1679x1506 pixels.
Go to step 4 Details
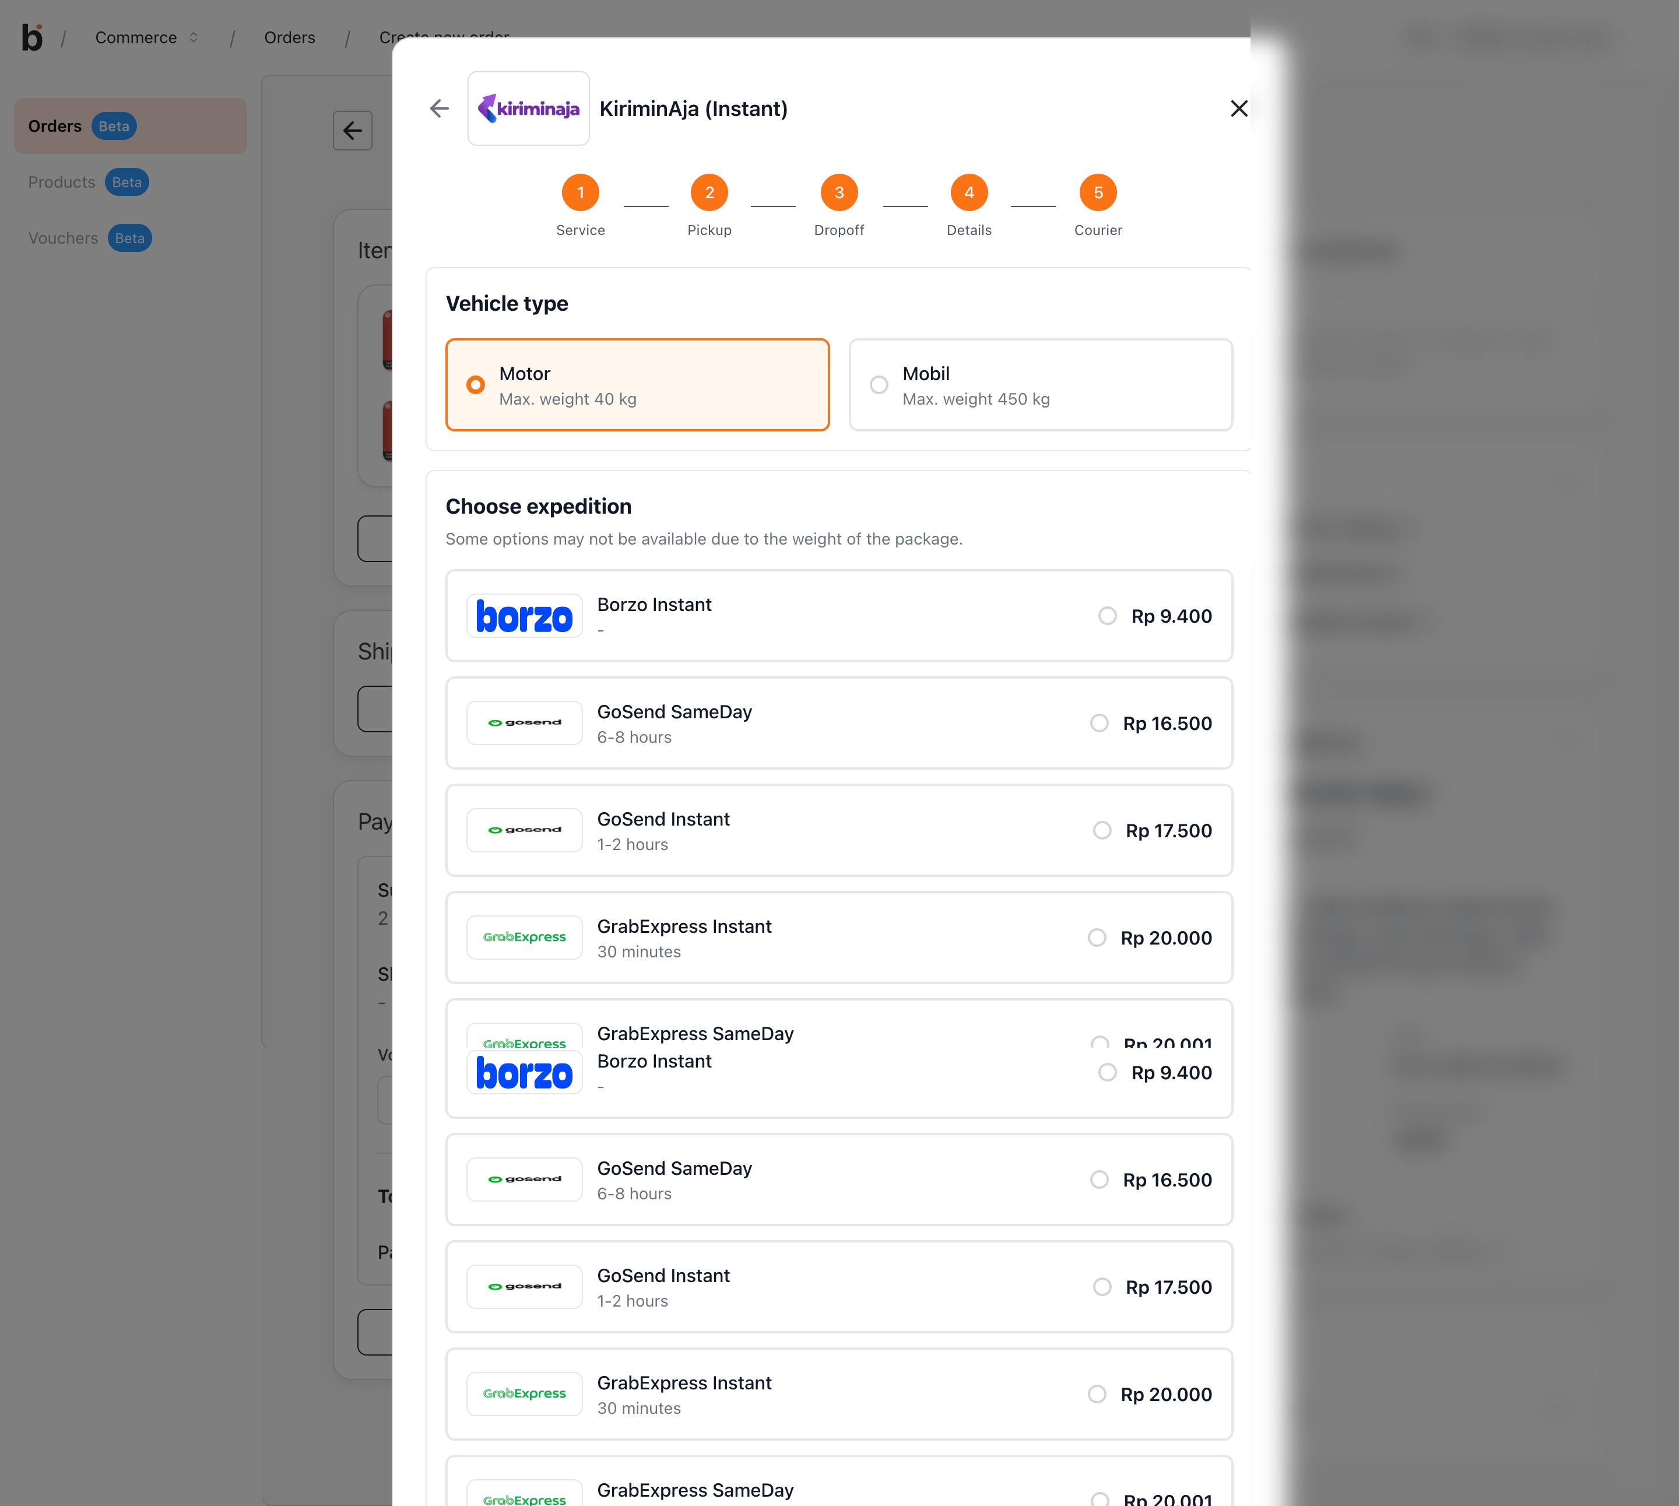point(969,193)
